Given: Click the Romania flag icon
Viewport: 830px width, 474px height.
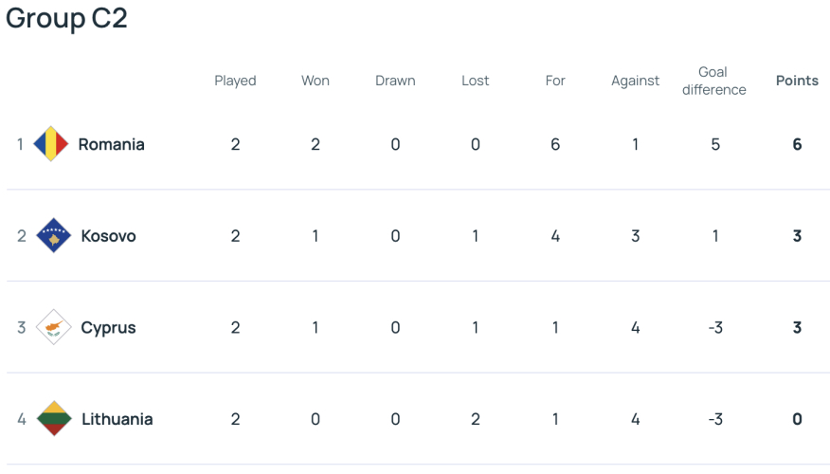Looking at the screenshot, I should pos(51,144).
